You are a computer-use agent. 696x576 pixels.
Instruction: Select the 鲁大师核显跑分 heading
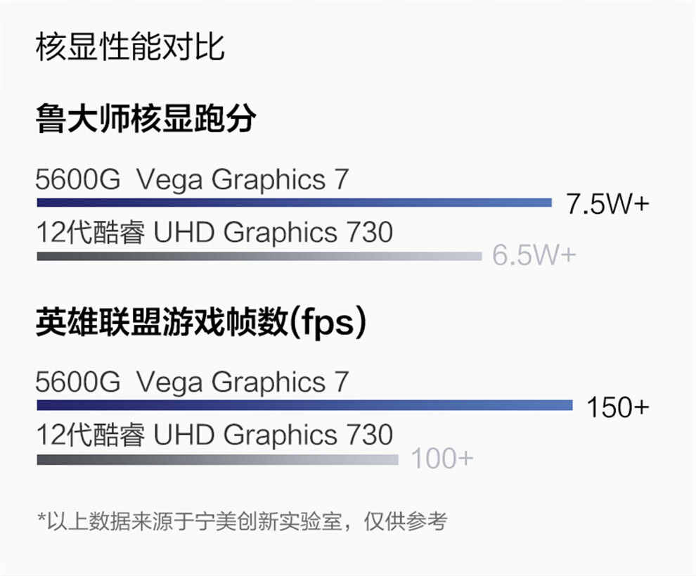point(145,120)
